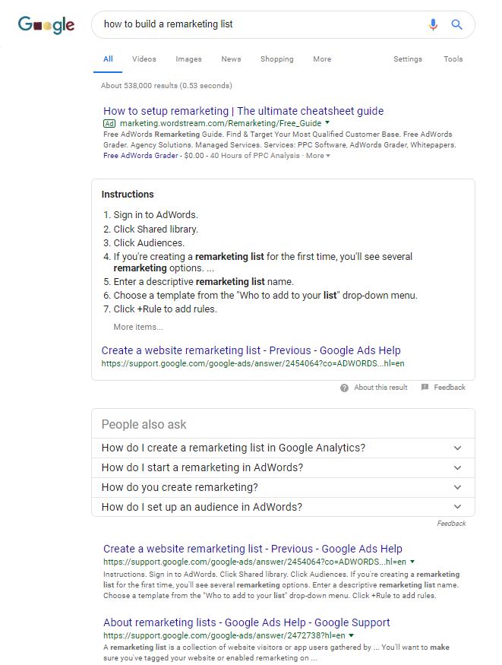The height and width of the screenshot is (665, 502).
Task: Expand 'How do I start a remarketing in AdWords?'
Action: (457, 467)
